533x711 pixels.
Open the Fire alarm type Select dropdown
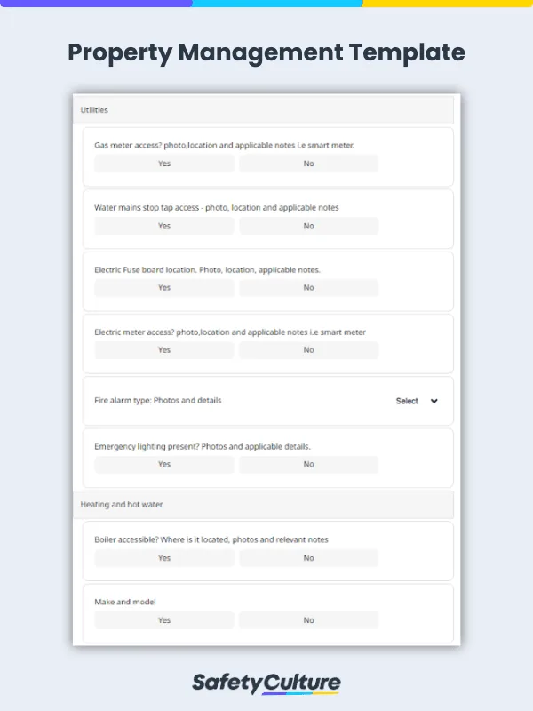(408, 401)
